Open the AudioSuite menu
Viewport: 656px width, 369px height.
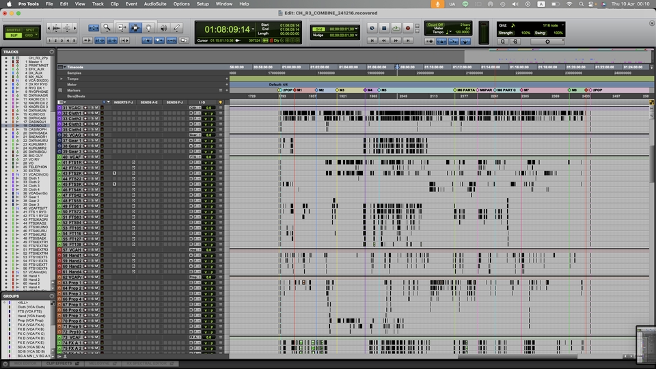[158, 3]
